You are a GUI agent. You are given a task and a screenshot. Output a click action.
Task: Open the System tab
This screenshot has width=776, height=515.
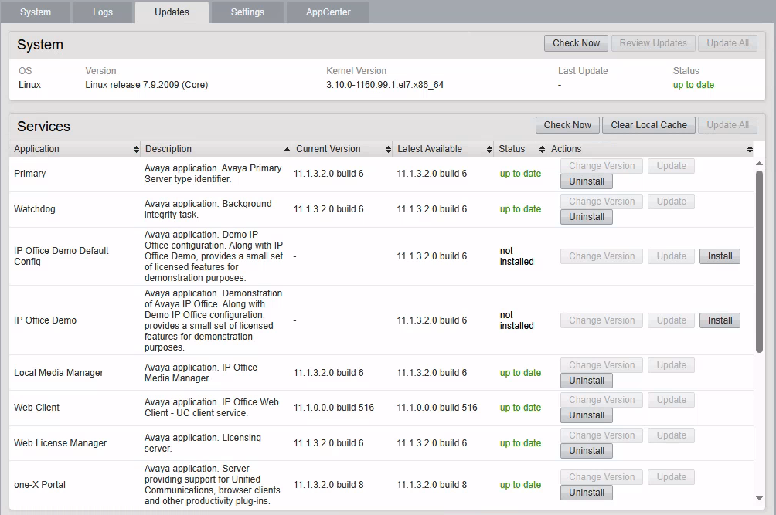36,12
